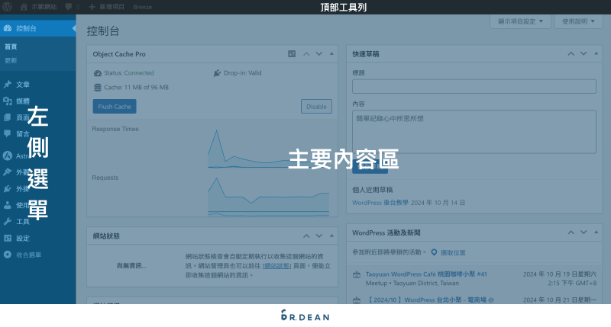Open Taoyuan WordPress Café event link
This screenshot has height=327, width=611.
[x=426, y=274]
